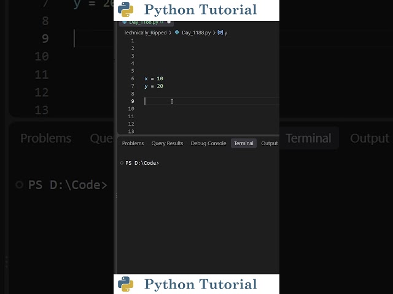Click Technically_Ripped breadcrumb folder
The width and height of the screenshot is (393, 294).
pos(145,32)
